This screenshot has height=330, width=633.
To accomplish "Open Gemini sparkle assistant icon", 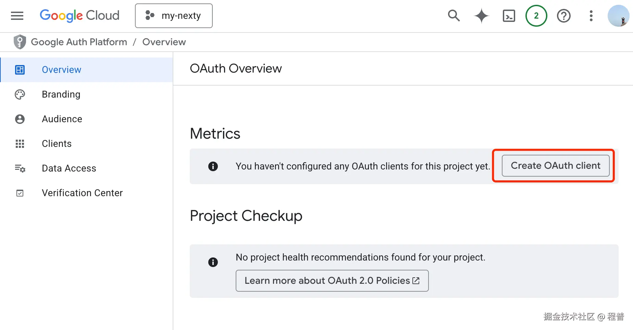I will (481, 16).
